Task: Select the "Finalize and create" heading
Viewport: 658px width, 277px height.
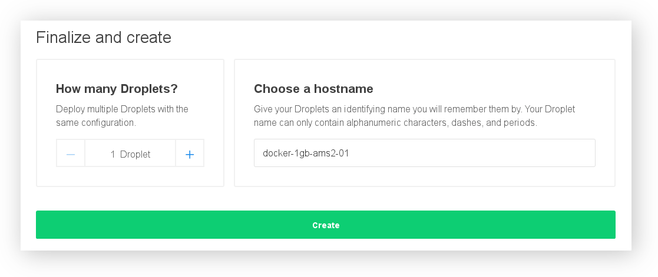Action: click(104, 38)
